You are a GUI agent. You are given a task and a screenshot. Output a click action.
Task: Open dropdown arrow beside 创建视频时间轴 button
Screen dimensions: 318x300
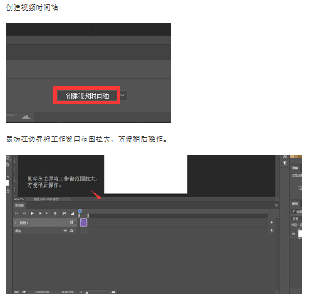click(x=123, y=96)
